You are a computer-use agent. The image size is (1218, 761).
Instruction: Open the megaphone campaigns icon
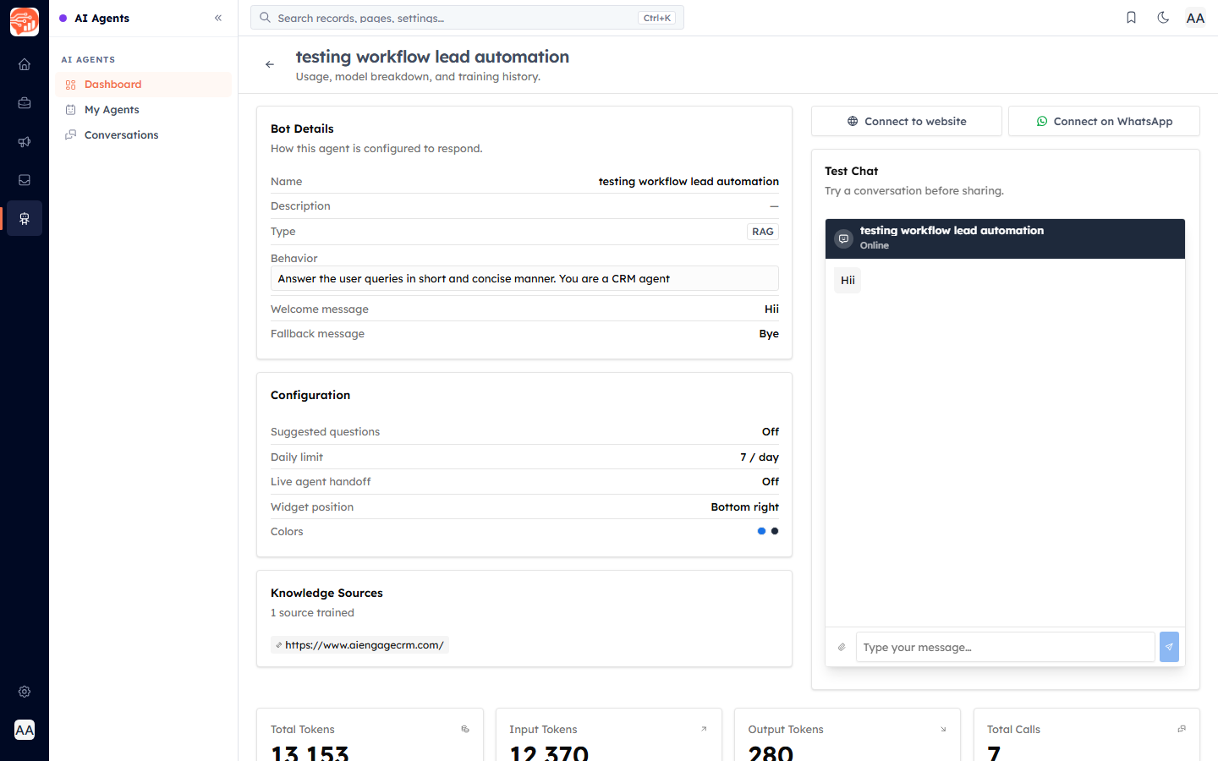[x=25, y=142]
